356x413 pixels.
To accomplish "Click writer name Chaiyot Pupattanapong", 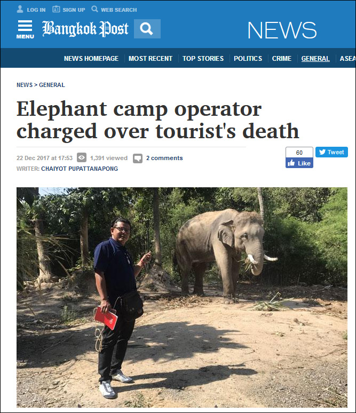I will point(80,169).
